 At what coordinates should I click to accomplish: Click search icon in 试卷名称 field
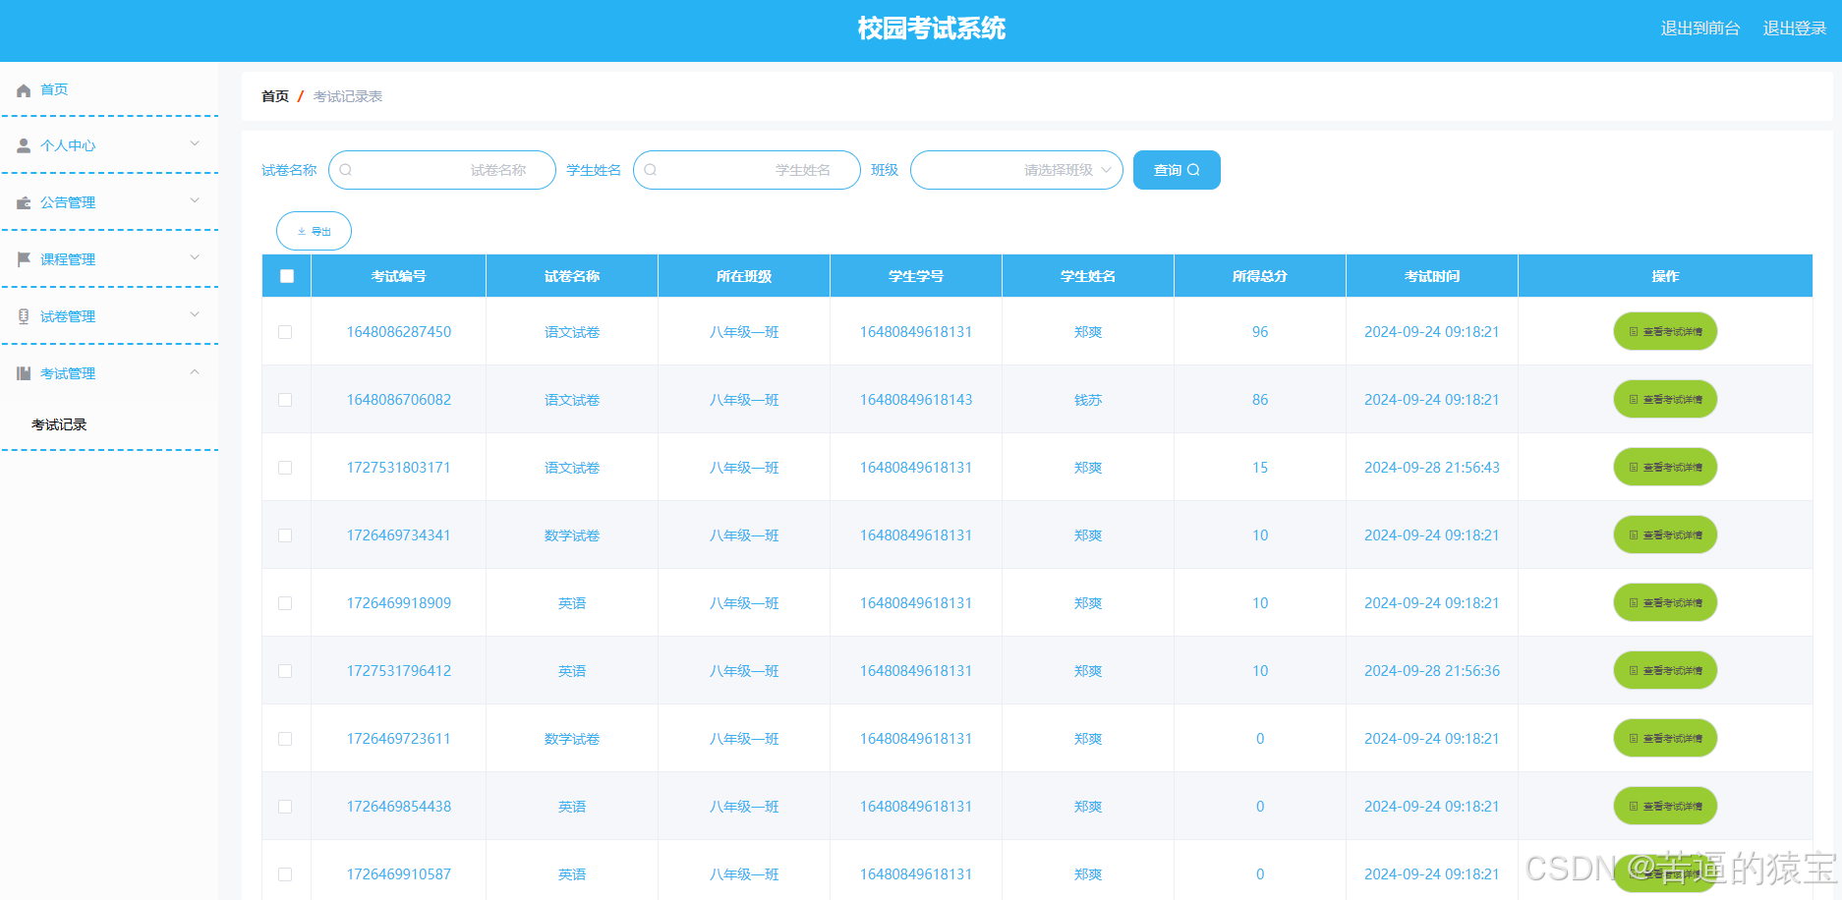tap(346, 170)
